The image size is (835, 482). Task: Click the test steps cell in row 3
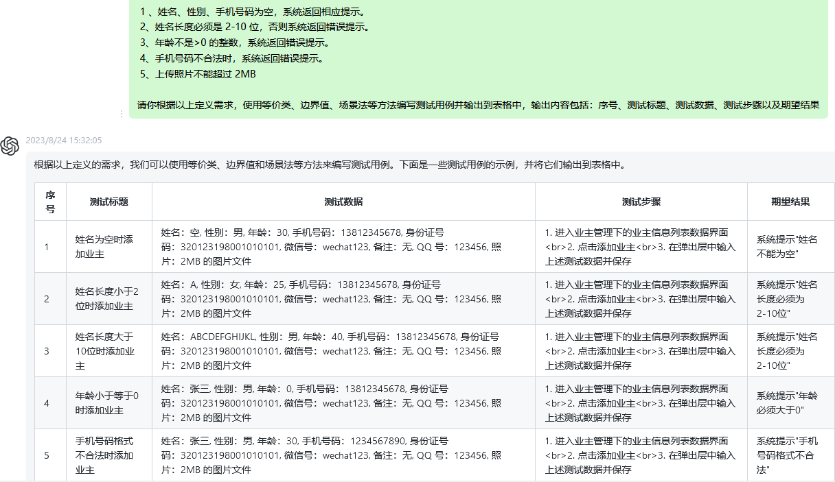coord(639,350)
